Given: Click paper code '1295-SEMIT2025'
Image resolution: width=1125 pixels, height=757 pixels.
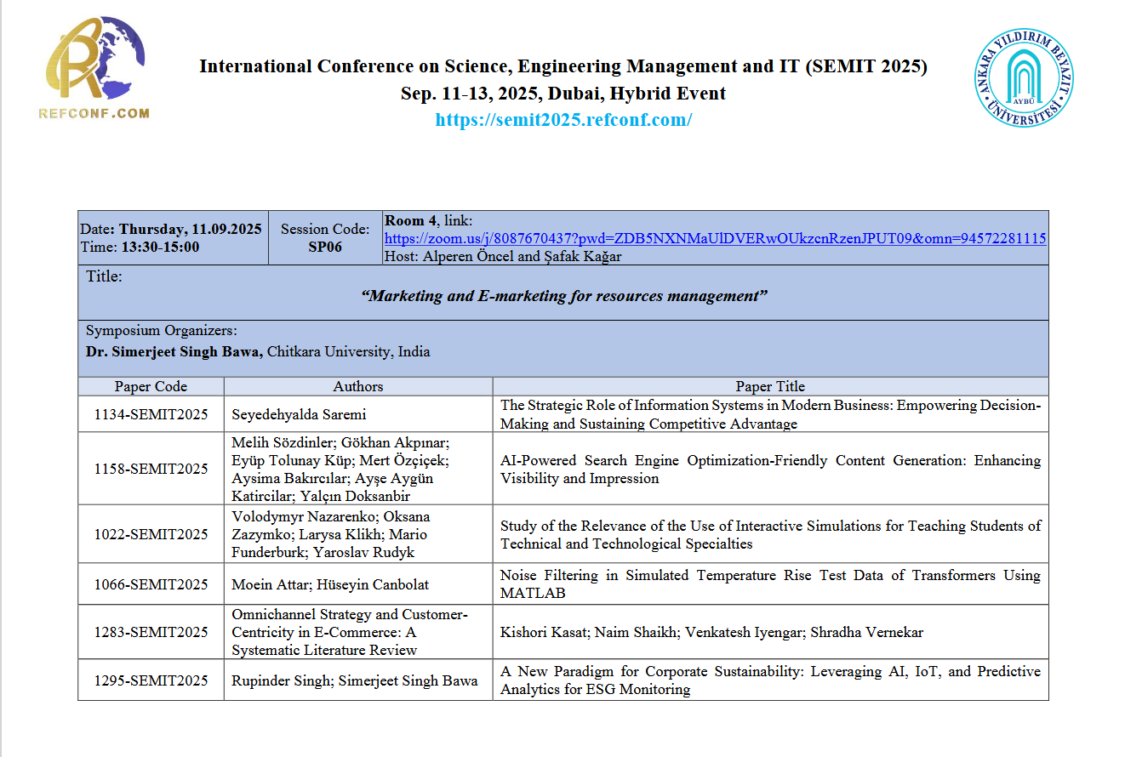Looking at the screenshot, I should coord(151,680).
